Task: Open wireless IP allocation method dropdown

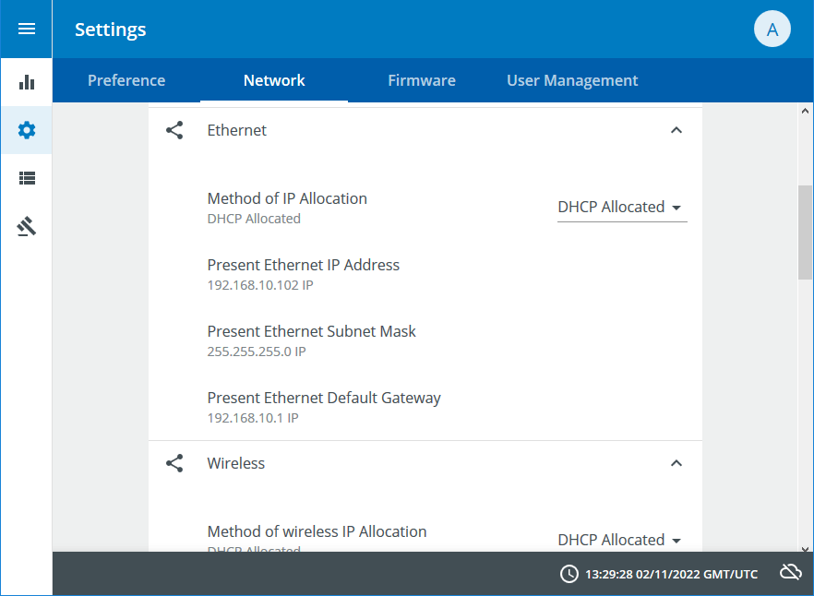Action: (621, 540)
